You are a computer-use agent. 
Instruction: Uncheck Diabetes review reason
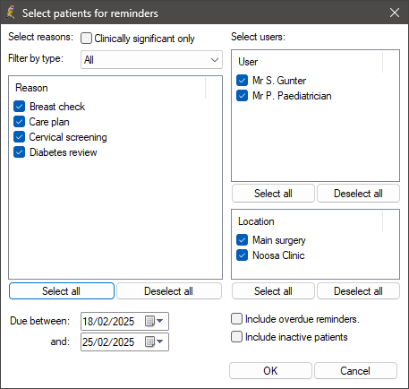click(x=20, y=152)
